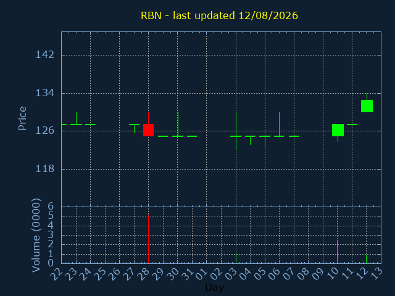Click the volume axis label 5
Viewport: 395px width, 296px height.
pos(51,216)
